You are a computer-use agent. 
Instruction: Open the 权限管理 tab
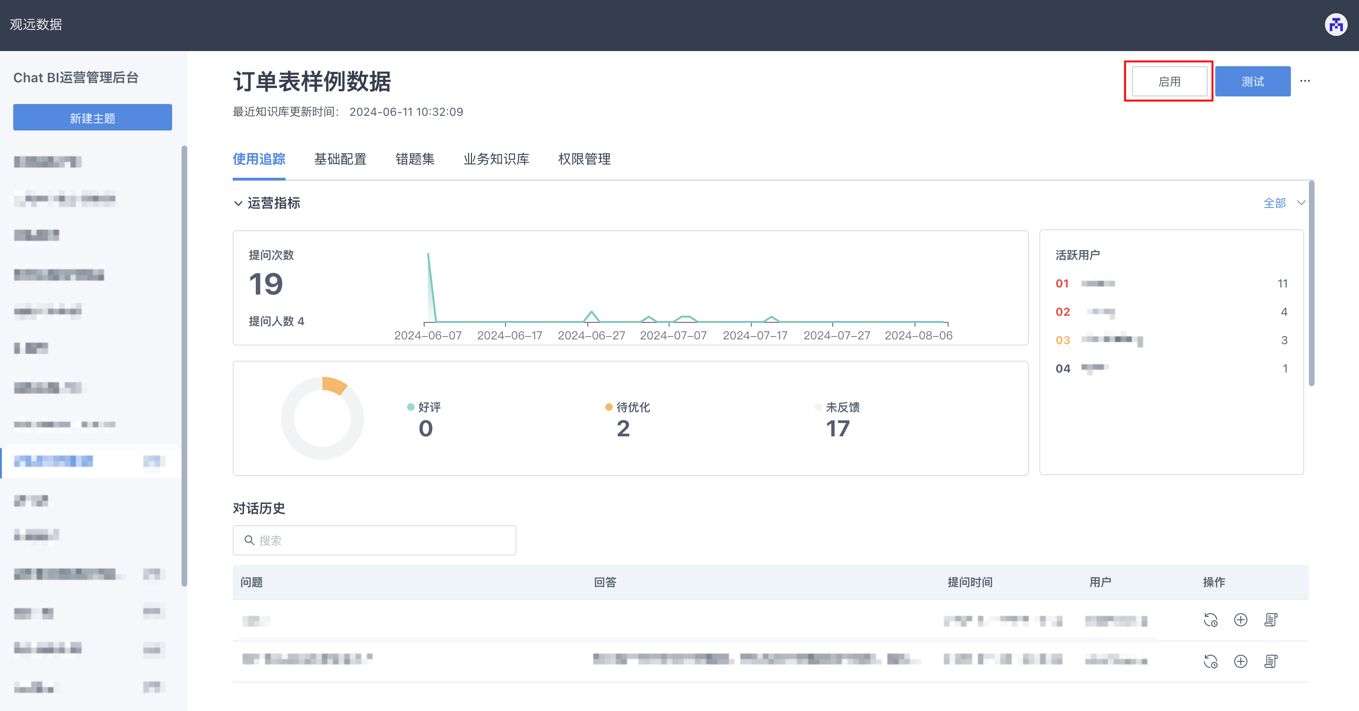coord(584,159)
